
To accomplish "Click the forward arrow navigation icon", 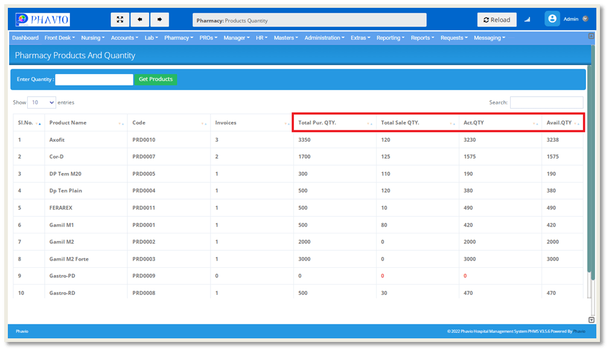I will pyautogui.click(x=159, y=20).
